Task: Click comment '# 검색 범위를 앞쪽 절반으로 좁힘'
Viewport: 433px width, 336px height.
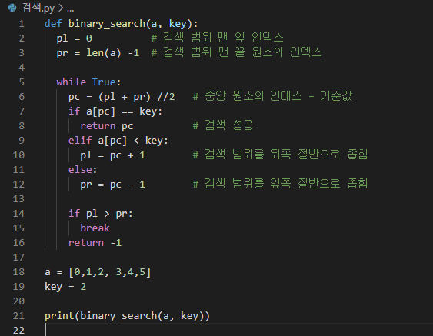Action: pyautogui.click(x=280, y=184)
